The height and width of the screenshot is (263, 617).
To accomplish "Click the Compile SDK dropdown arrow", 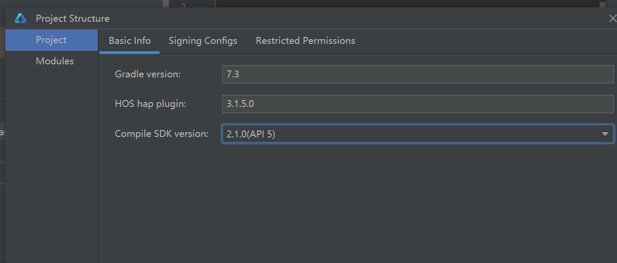I will point(605,134).
